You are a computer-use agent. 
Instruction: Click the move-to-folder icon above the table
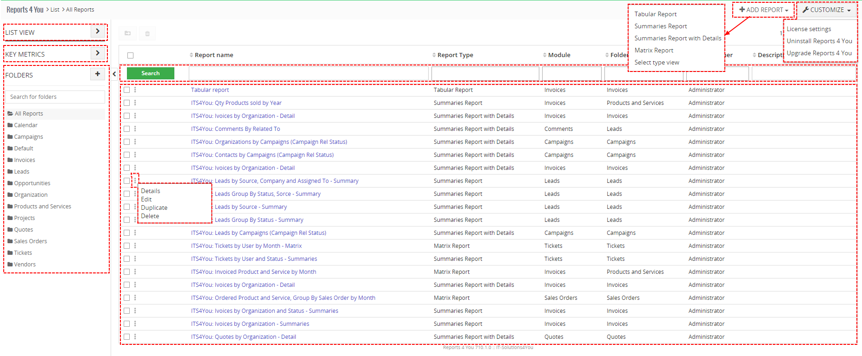[128, 33]
